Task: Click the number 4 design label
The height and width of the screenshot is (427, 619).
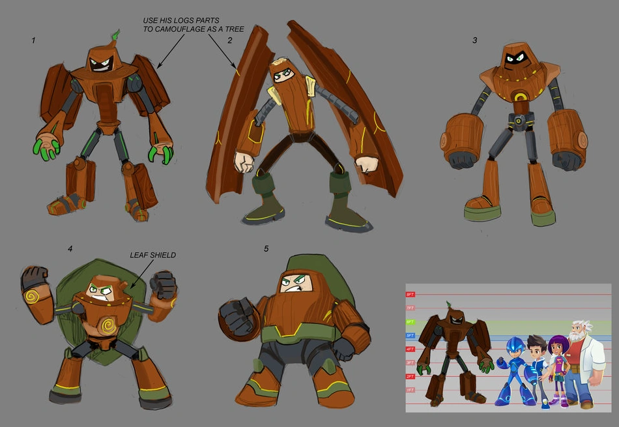Action: click(70, 249)
